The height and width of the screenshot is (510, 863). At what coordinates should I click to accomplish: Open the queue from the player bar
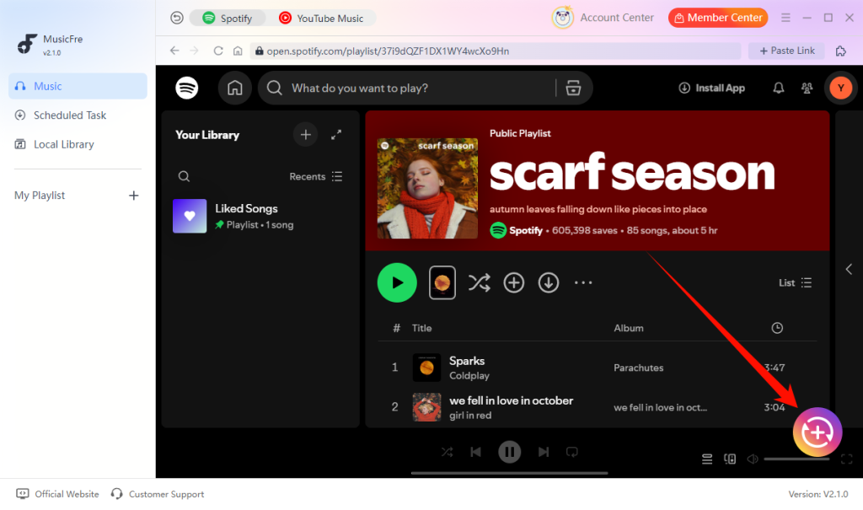click(x=707, y=459)
